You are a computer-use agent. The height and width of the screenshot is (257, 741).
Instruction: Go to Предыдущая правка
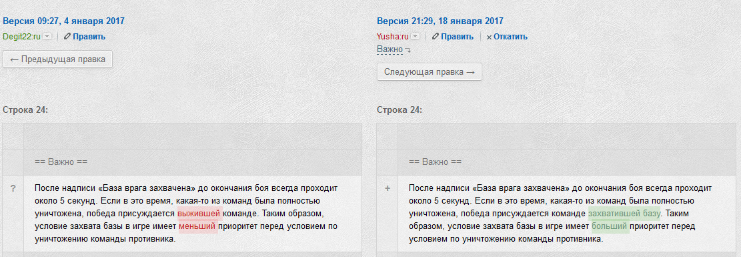click(57, 59)
